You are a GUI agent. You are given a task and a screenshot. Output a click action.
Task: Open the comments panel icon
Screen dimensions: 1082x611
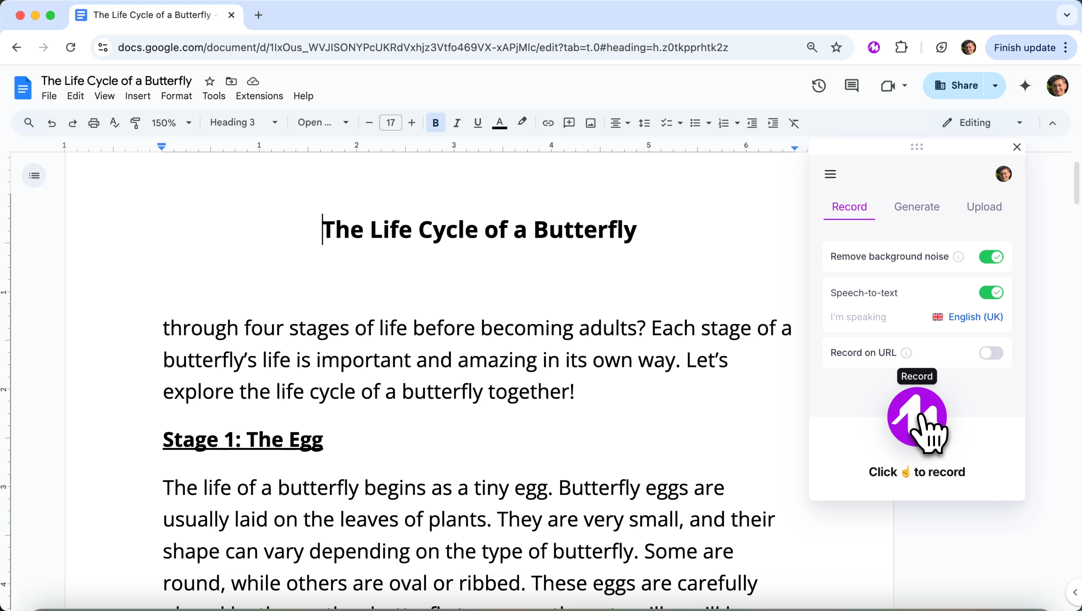(852, 86)
